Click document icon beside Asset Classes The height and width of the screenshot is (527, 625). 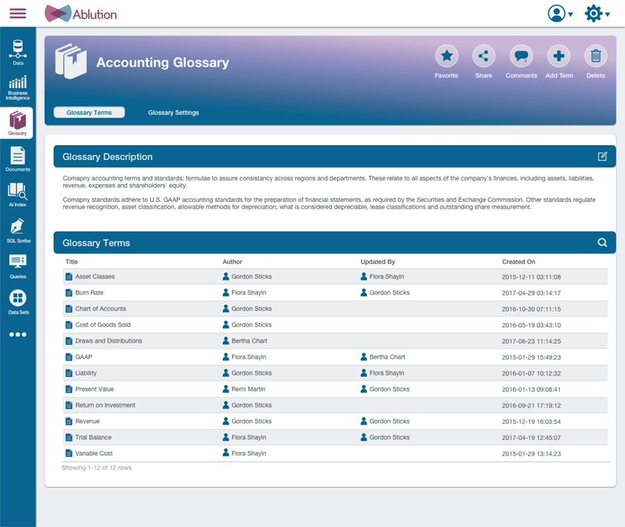pos(69,276)
